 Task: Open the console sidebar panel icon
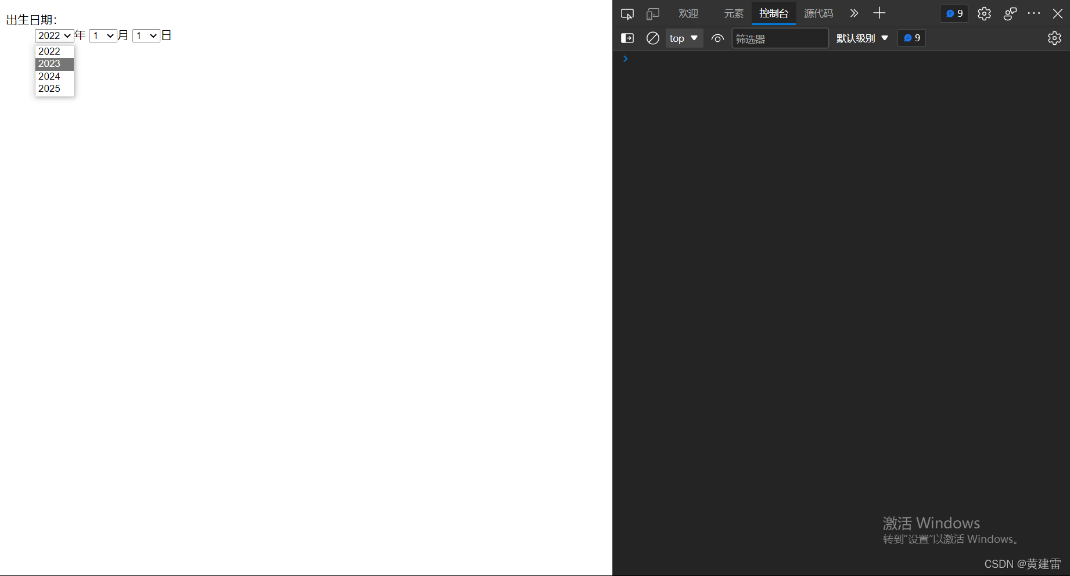click(627, 38)
